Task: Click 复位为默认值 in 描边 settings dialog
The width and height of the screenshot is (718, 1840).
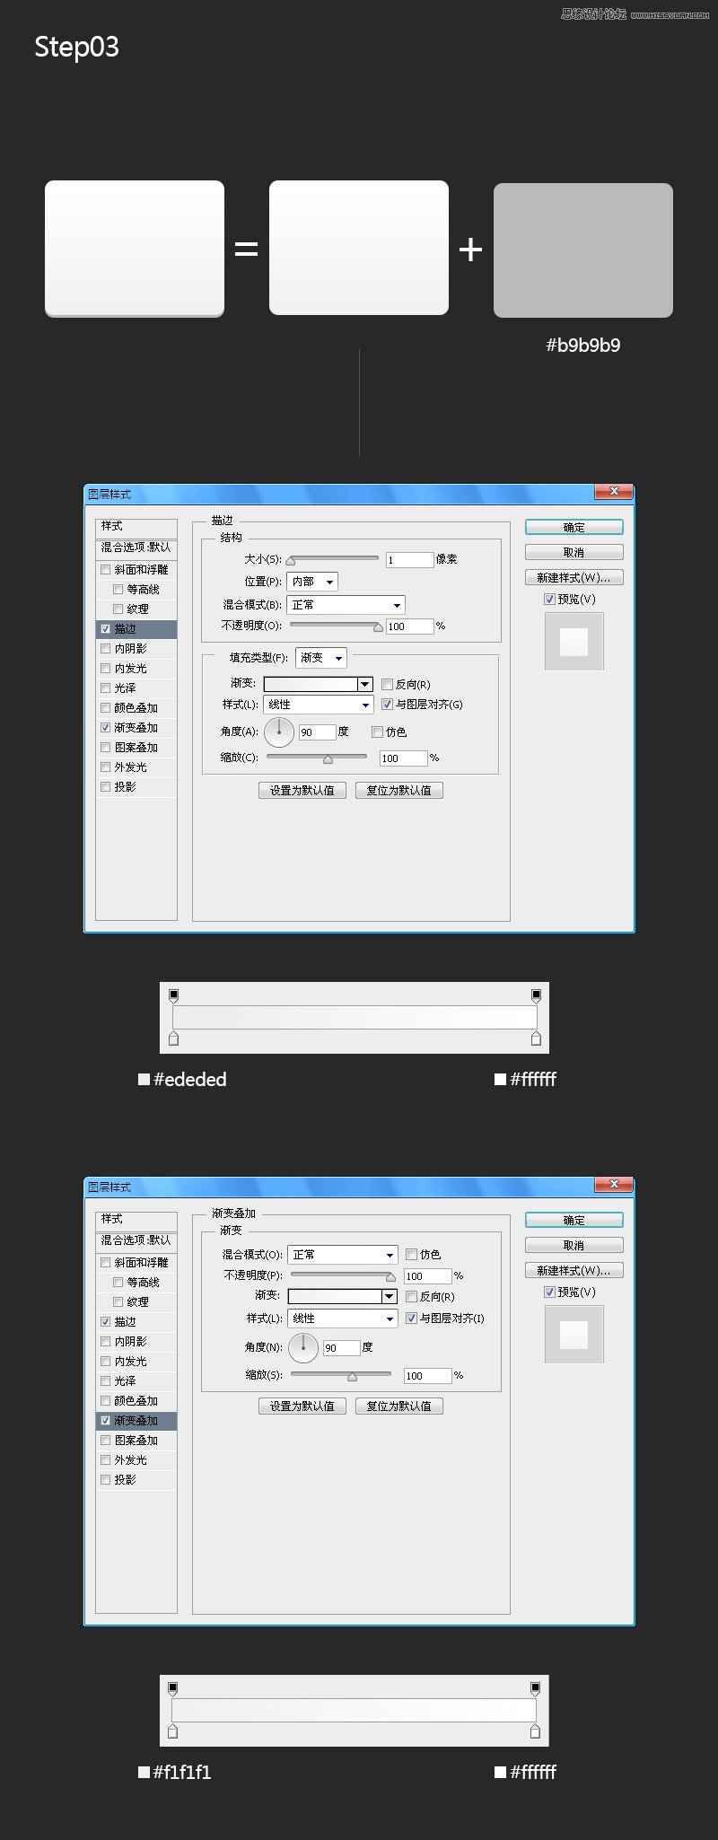Action: point(399,790)
